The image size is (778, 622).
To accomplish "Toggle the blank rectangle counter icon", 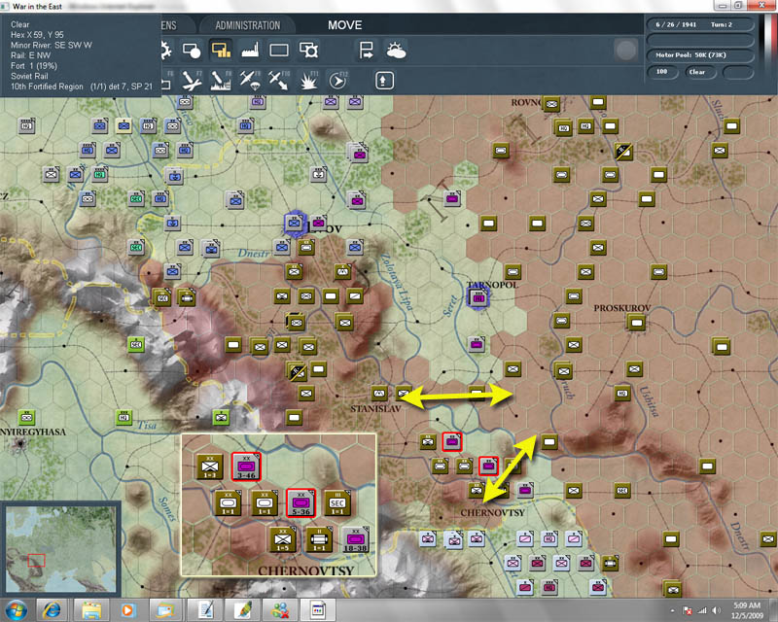I will 279,51.
